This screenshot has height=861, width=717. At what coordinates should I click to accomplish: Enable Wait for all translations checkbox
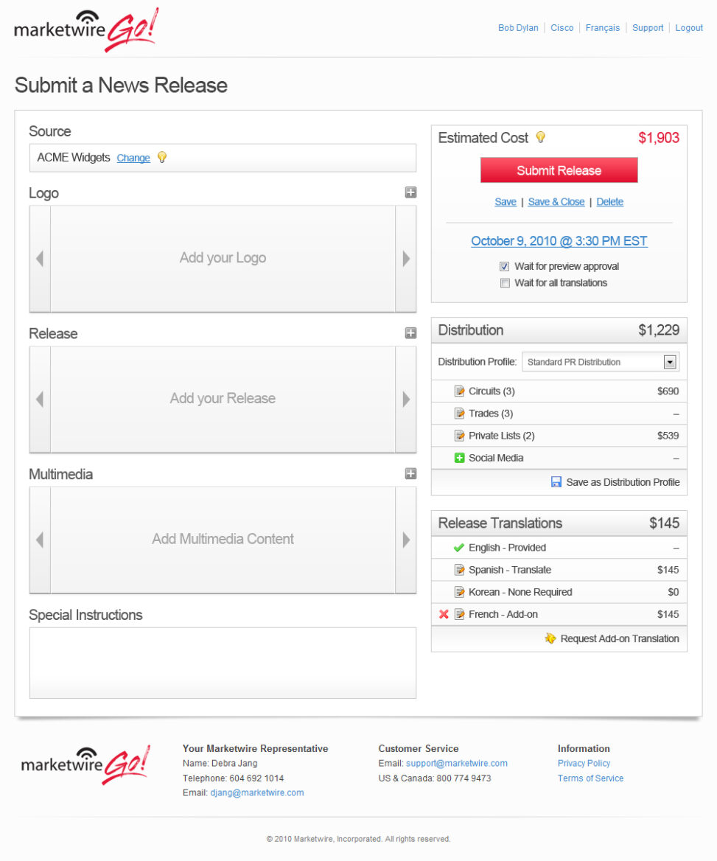pos(505,283)
